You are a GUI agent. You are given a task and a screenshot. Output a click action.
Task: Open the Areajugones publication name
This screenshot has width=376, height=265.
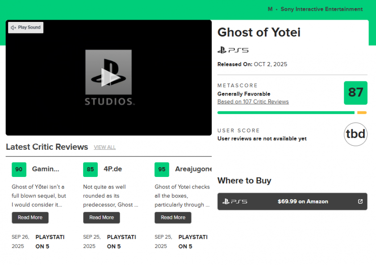click(193, 169)
